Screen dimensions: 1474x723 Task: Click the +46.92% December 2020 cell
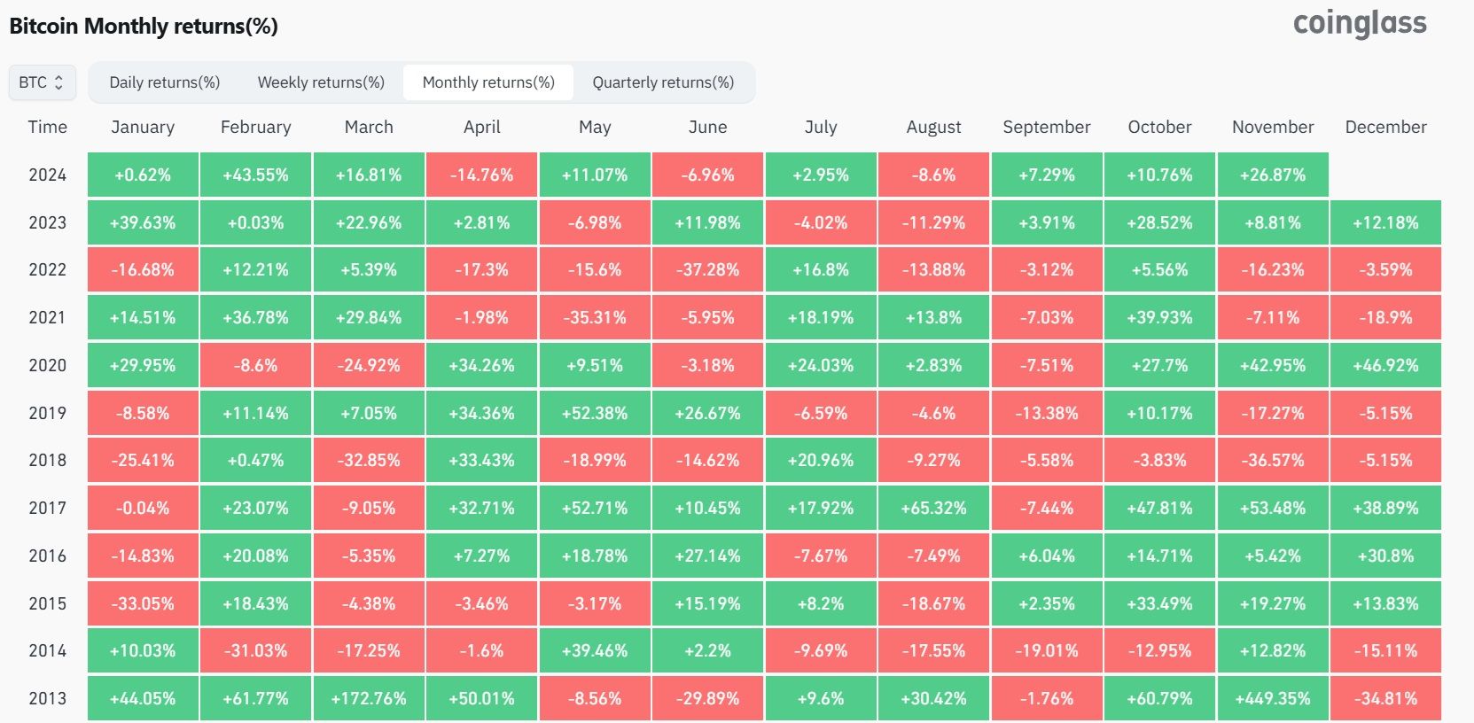pos(1385,365)
